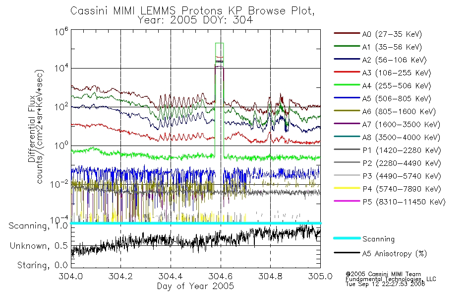
Task: Click the 304.4 x-axis tick label
Action: click(171, 276)
